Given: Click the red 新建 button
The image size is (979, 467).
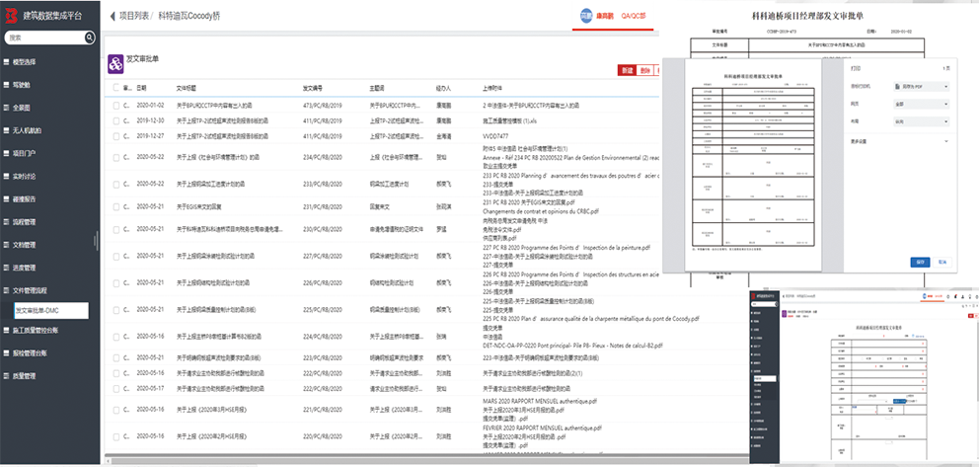Looking at the screenshot, I should click(x=627, y=70).
